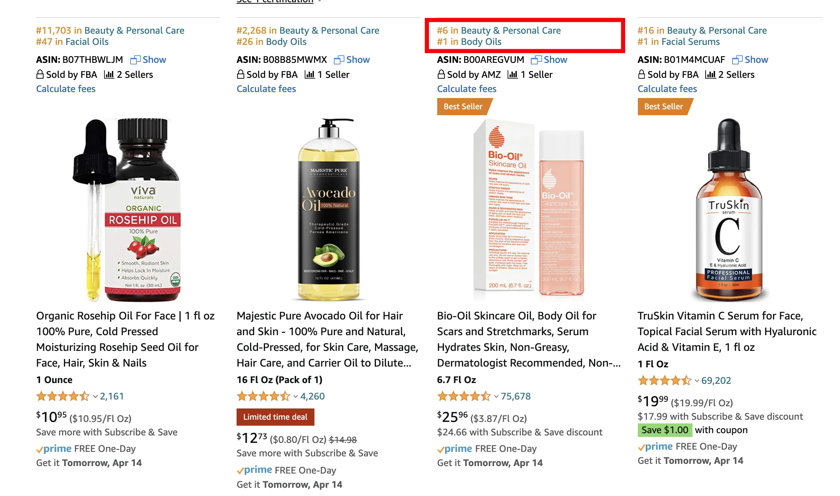Open rating breakdown chevron for TruSkin serum
840x496 pixels.
697,381
